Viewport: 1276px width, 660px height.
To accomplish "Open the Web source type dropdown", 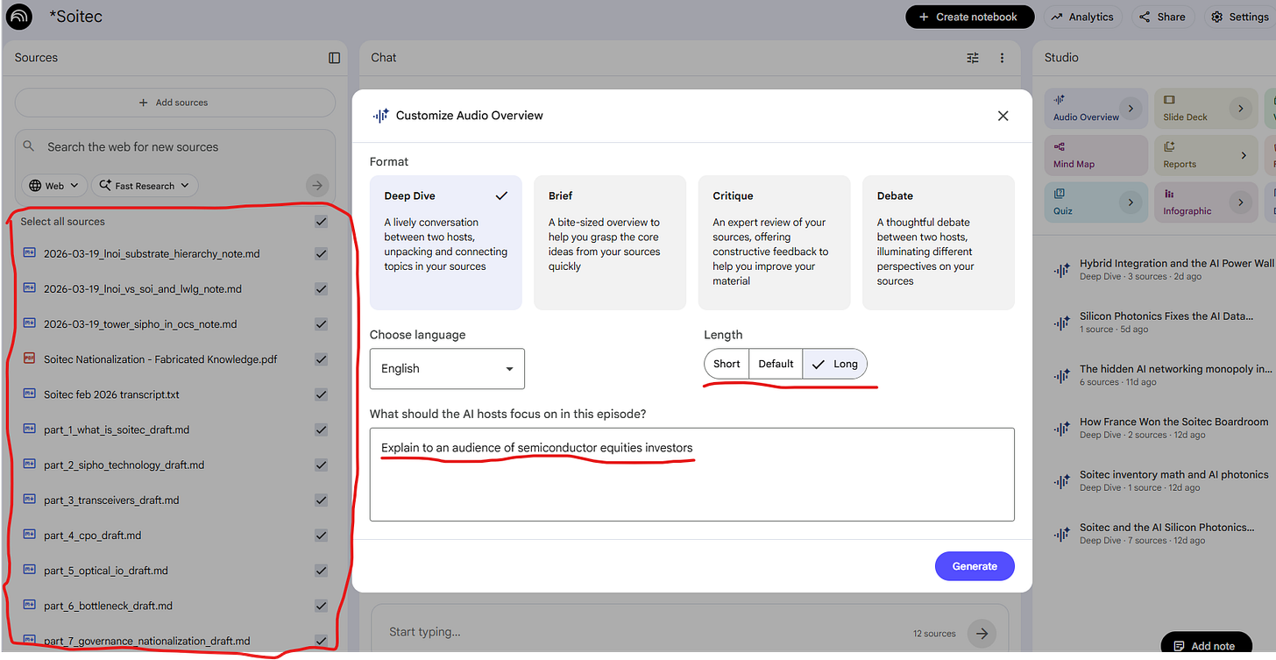I will (x=54, y=186).
